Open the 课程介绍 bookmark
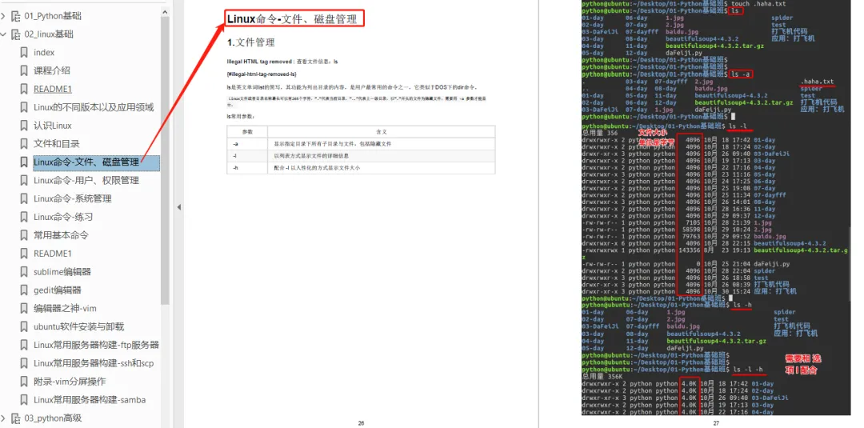 coord(52,71)
